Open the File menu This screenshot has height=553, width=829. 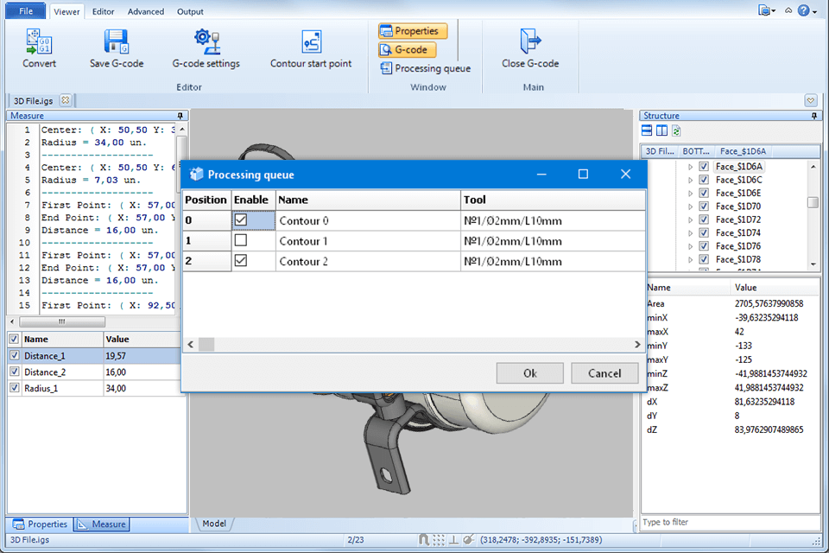click(x=25, y=12)
